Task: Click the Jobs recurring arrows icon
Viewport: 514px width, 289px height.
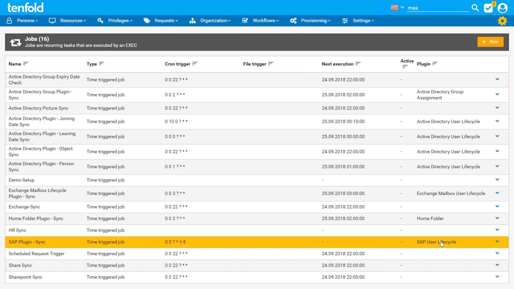Action: click(x=15, y=42)
